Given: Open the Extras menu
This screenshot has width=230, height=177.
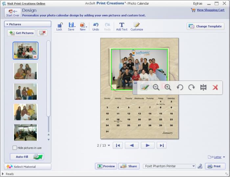Looking at the screenshot, I should 198,4.
